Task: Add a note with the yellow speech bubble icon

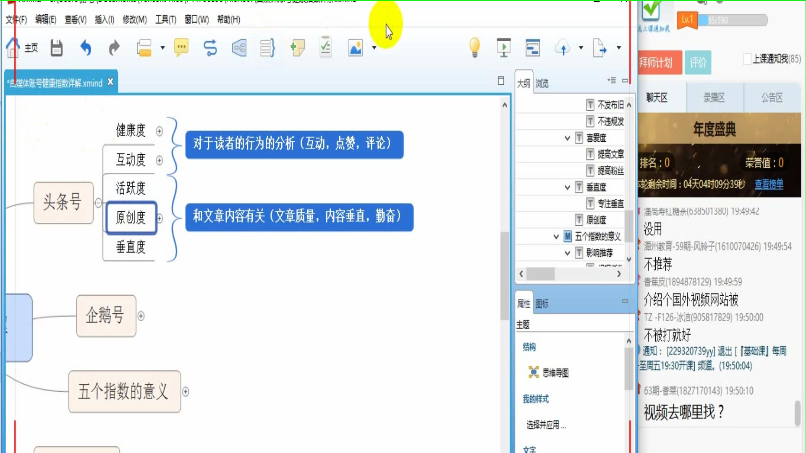Action: 181,48
